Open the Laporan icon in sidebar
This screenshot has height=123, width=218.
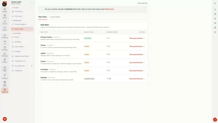click(x=5, y=61)
